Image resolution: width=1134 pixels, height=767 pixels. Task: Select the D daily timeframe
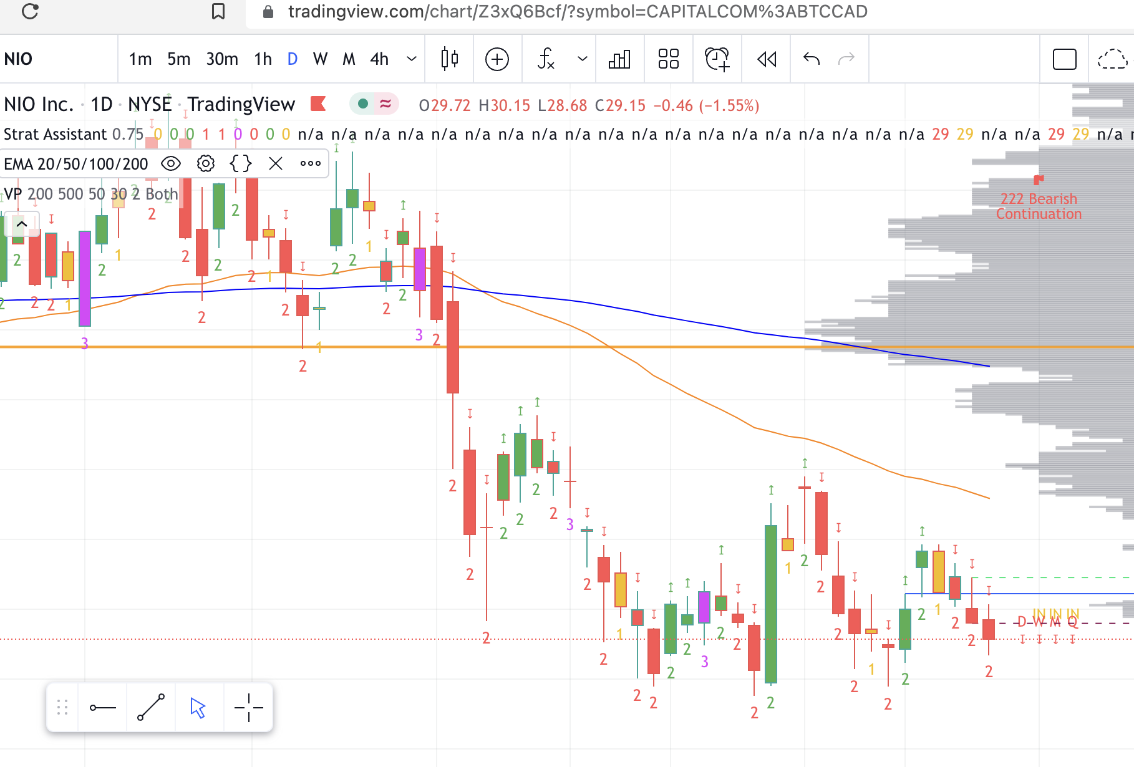293,59
